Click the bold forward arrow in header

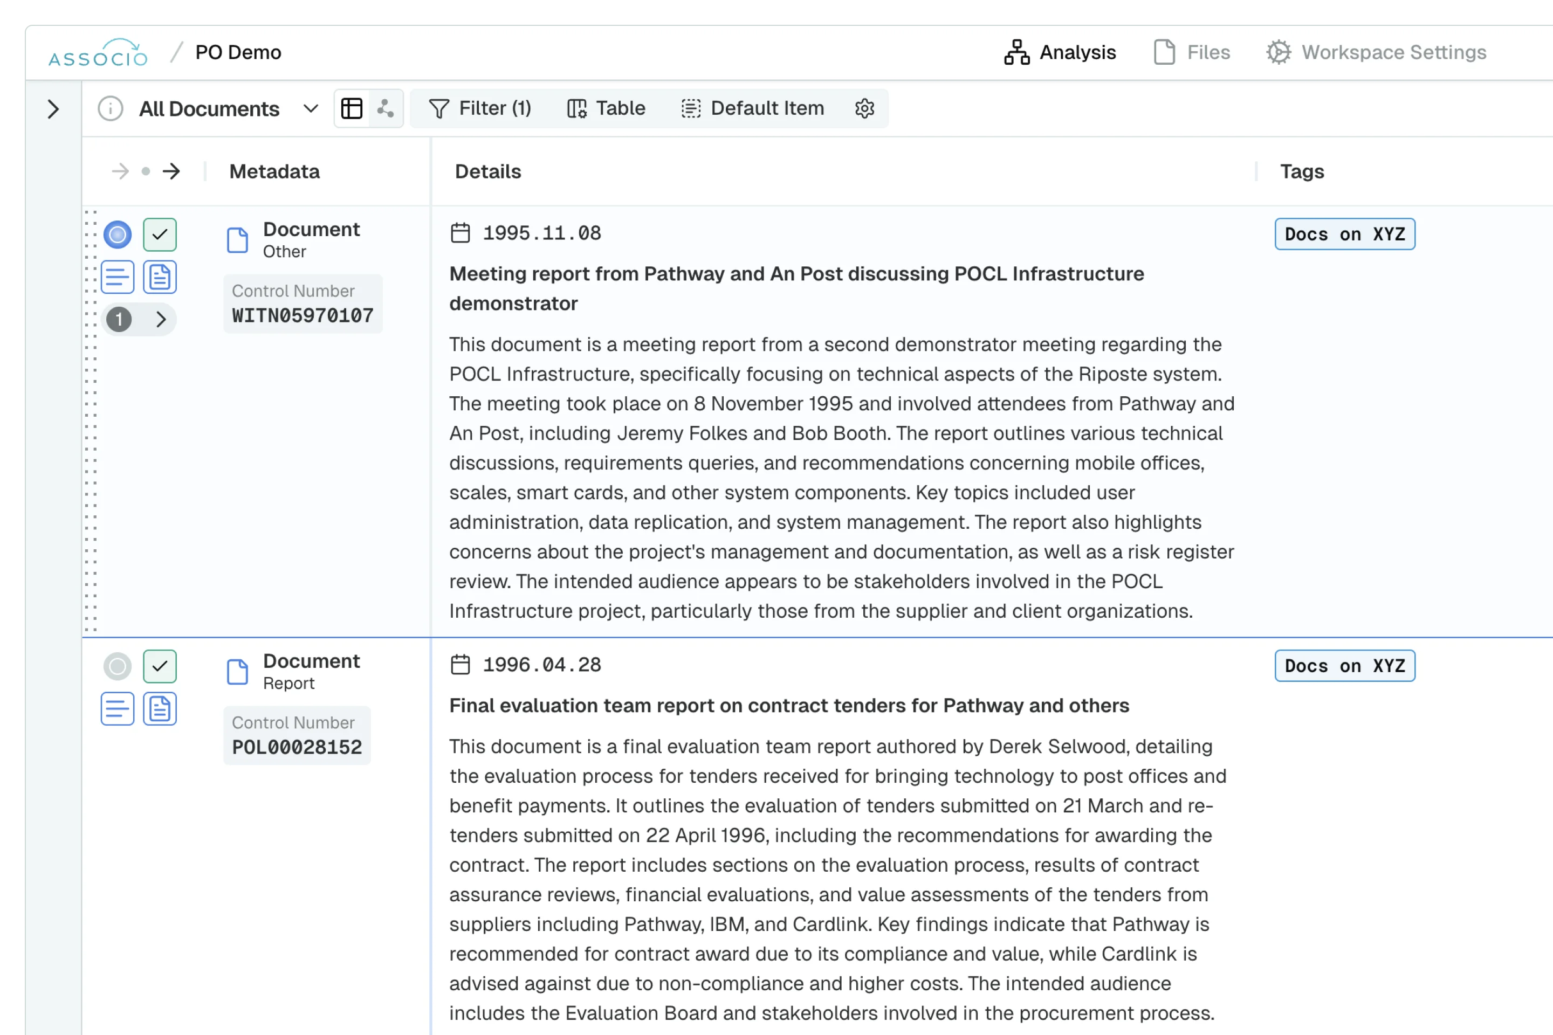(x=171, y=171)
